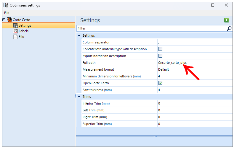234x148 pixels.
Task: Open the File menu
Action: 7,13
